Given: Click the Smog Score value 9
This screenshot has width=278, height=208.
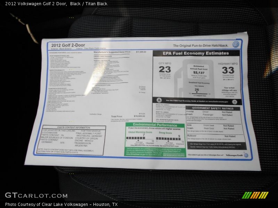Looking at the screenshot, I should pyautogui.click(x=179, y=136).
